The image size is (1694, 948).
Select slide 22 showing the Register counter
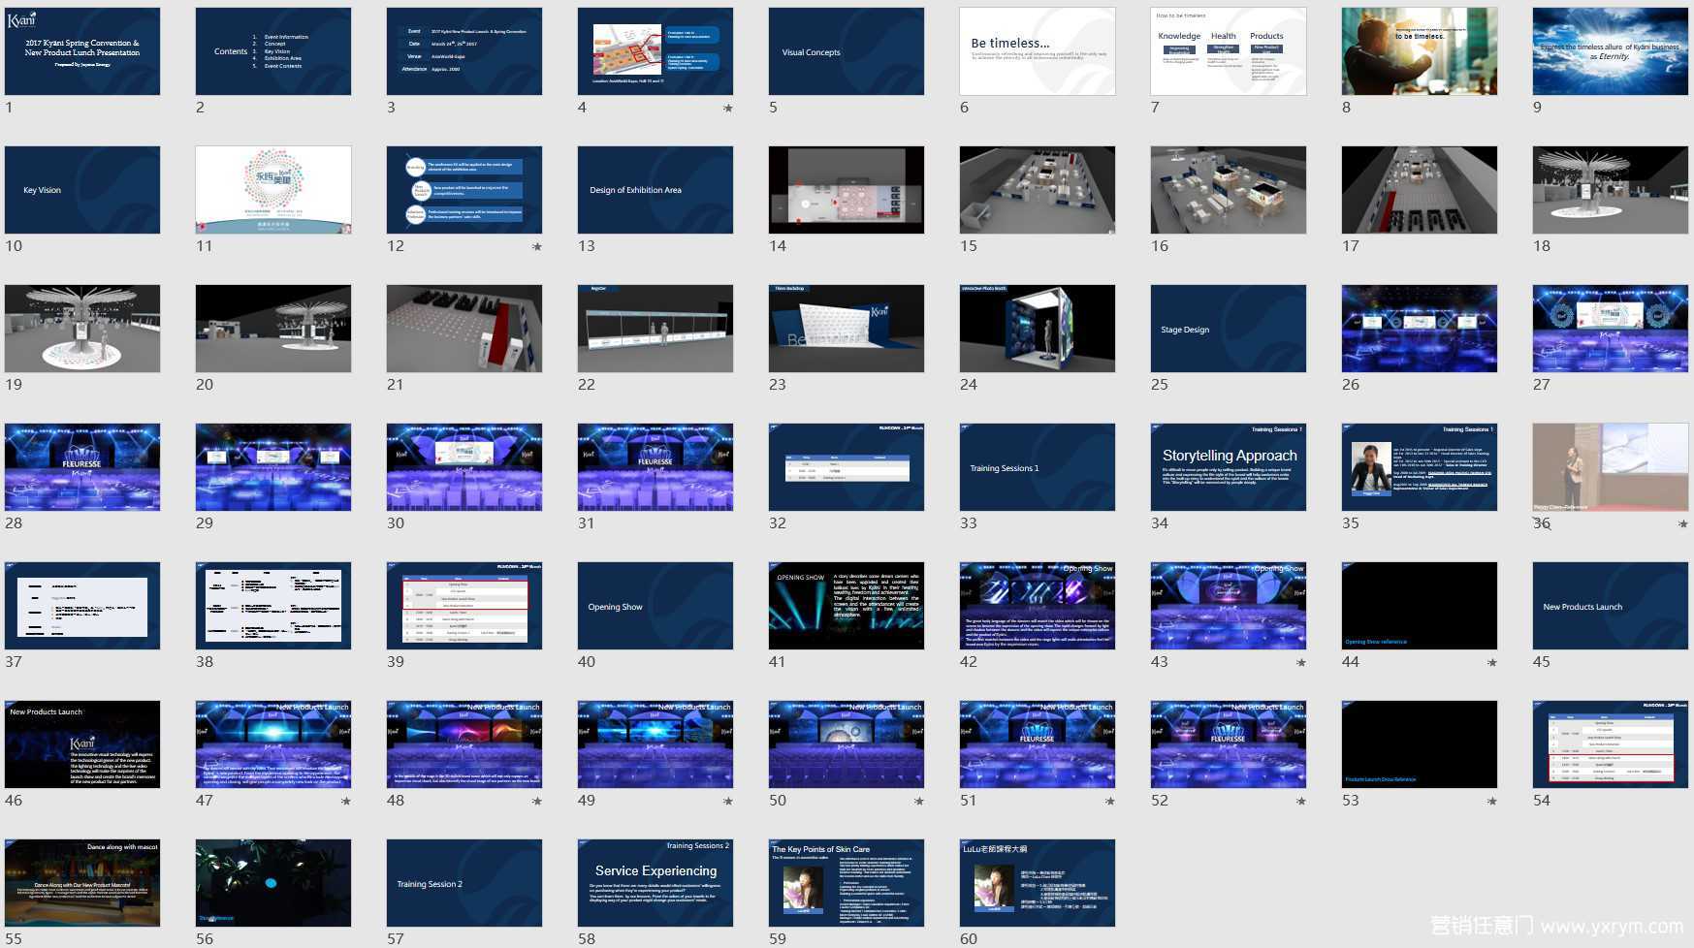coord(655,329)
